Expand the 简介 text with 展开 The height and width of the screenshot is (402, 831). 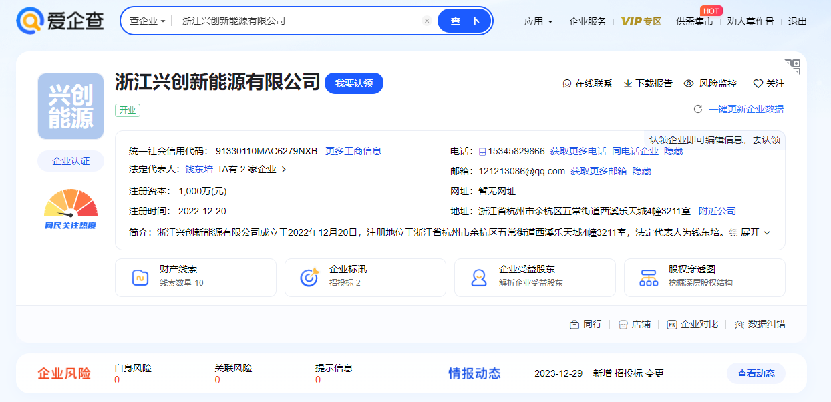tap(756, 232)
